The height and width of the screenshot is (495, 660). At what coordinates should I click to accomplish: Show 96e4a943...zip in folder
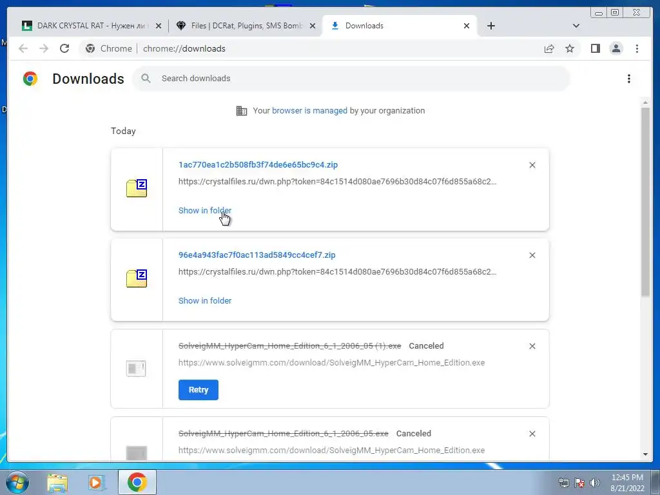204,300
